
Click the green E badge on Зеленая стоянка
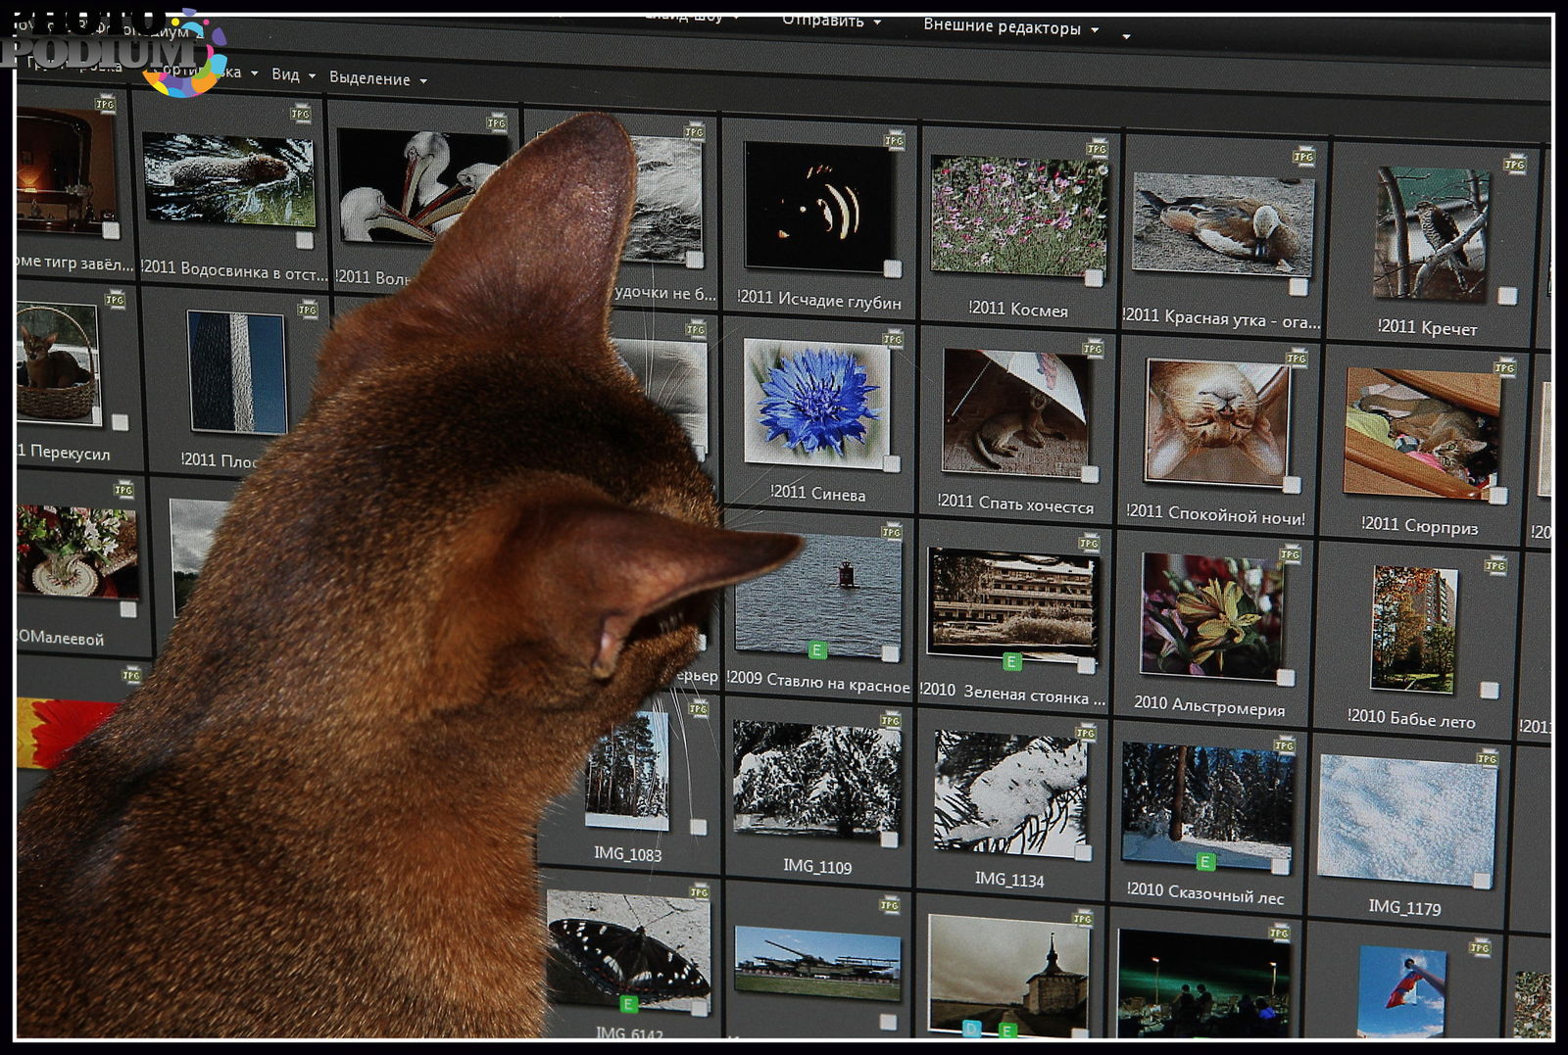(1012, 661)
